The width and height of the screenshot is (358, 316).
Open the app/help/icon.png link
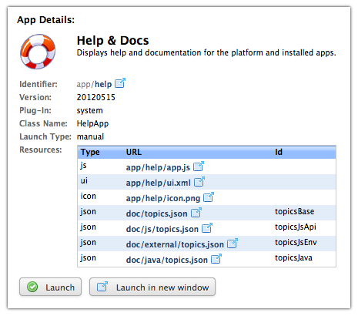click(x=163, y=198)
